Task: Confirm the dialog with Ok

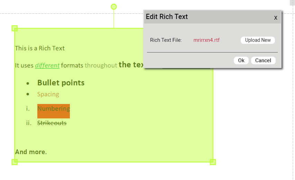Action: pyautogui.click(x=241, y=60)
